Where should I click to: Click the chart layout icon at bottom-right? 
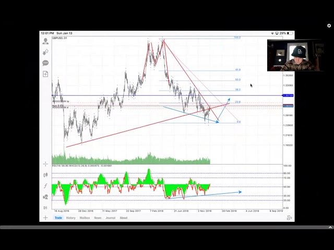point(289,218)
